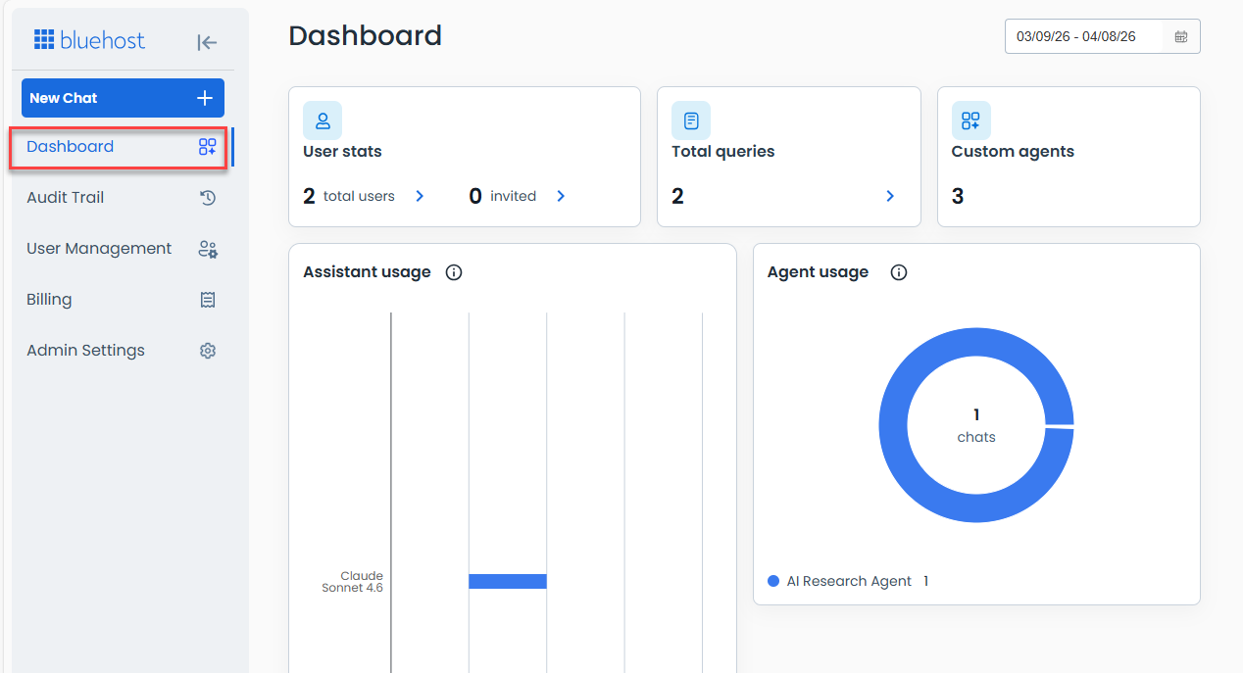
Task: Click the '0 invited' text
Action: (x=503, y=196)
